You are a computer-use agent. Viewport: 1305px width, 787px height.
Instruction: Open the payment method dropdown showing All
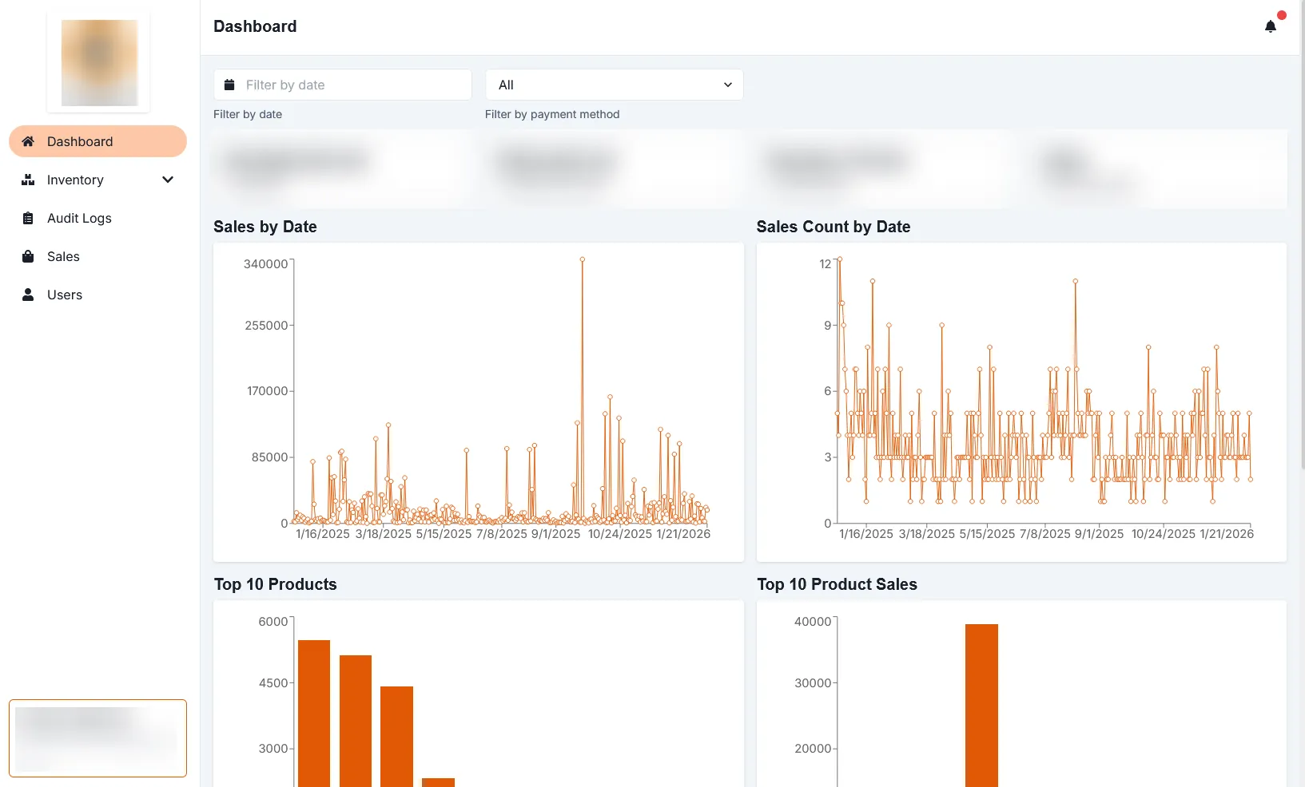point(614,85)
